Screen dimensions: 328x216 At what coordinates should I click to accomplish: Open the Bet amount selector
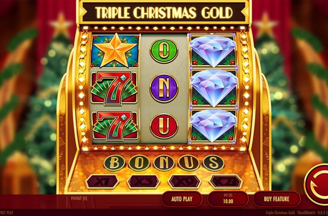pyautogui.click(x=228, y=199)
